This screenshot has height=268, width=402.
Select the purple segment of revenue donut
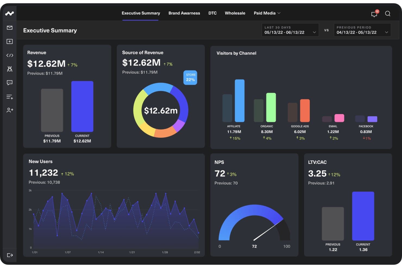click(179, 125)
